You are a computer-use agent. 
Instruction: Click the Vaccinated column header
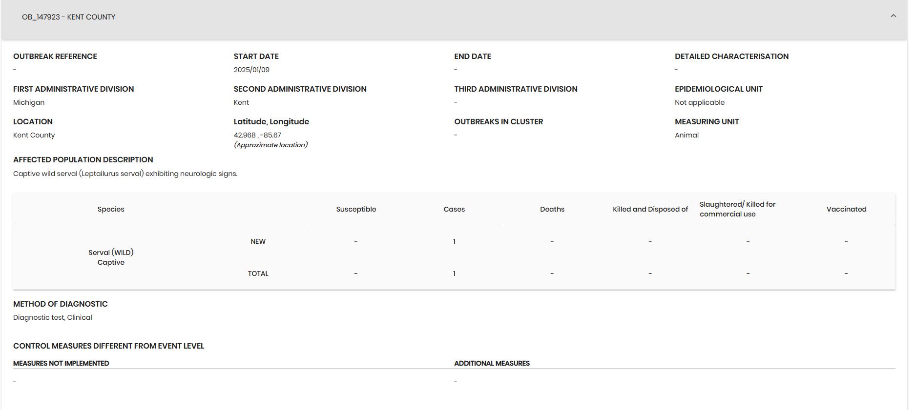coord(846,209)
